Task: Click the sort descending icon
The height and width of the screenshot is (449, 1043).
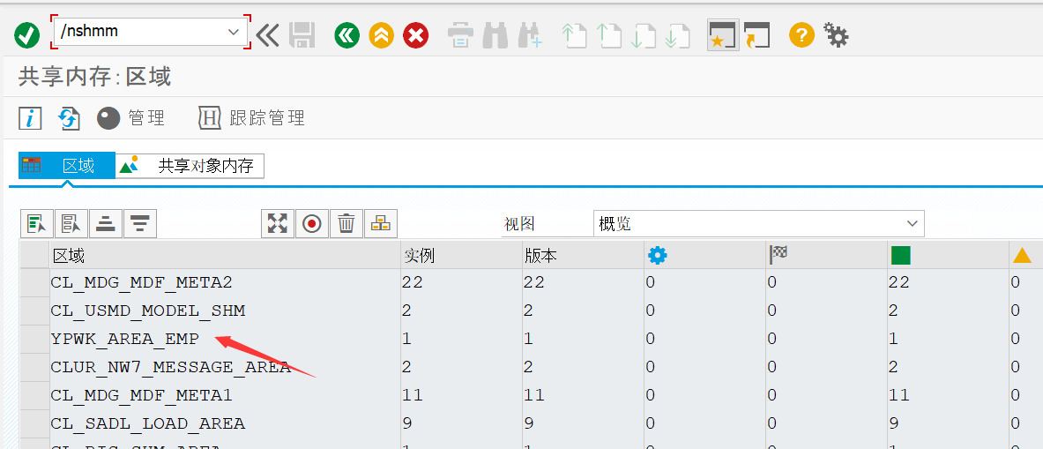Action: coord(140,224)
